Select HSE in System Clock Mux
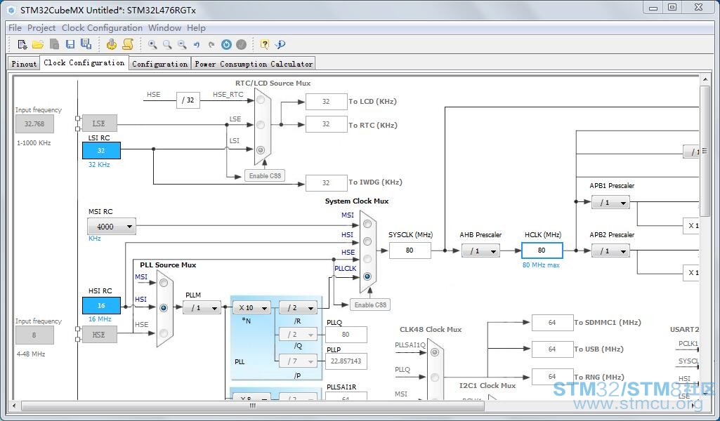The width and height of the screenshot is (720, 421). click(x=367, y=259)
